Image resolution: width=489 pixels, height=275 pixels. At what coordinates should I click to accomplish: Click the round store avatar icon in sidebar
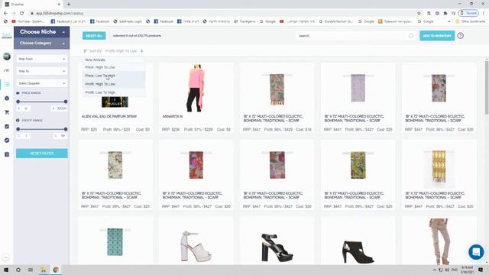pos(7,57)
